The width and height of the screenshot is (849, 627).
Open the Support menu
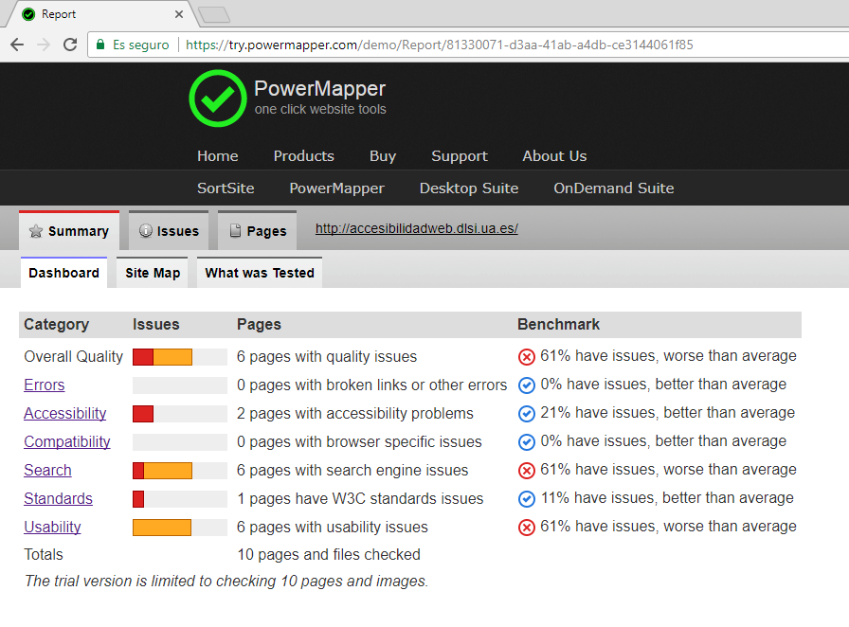click(x=460, y=155)
